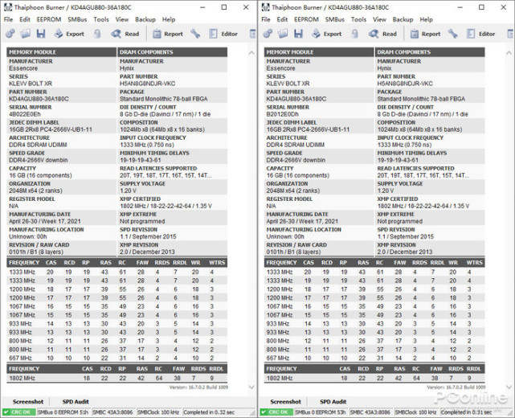This screenshot has height=418, width=515.
Task: Select the 667 MHz row in left window
Action: click(x=117, y=358)
